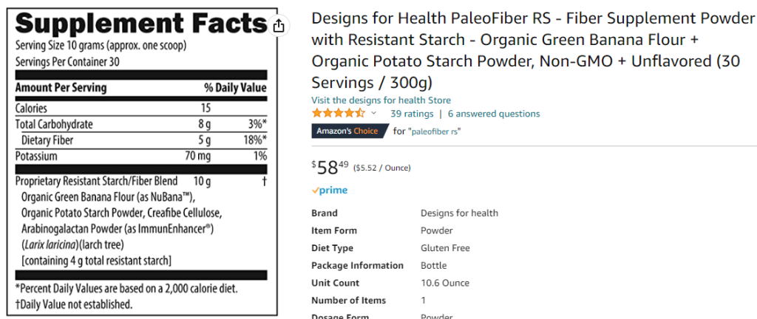Visit the designs for health Store

pos(381,100)
